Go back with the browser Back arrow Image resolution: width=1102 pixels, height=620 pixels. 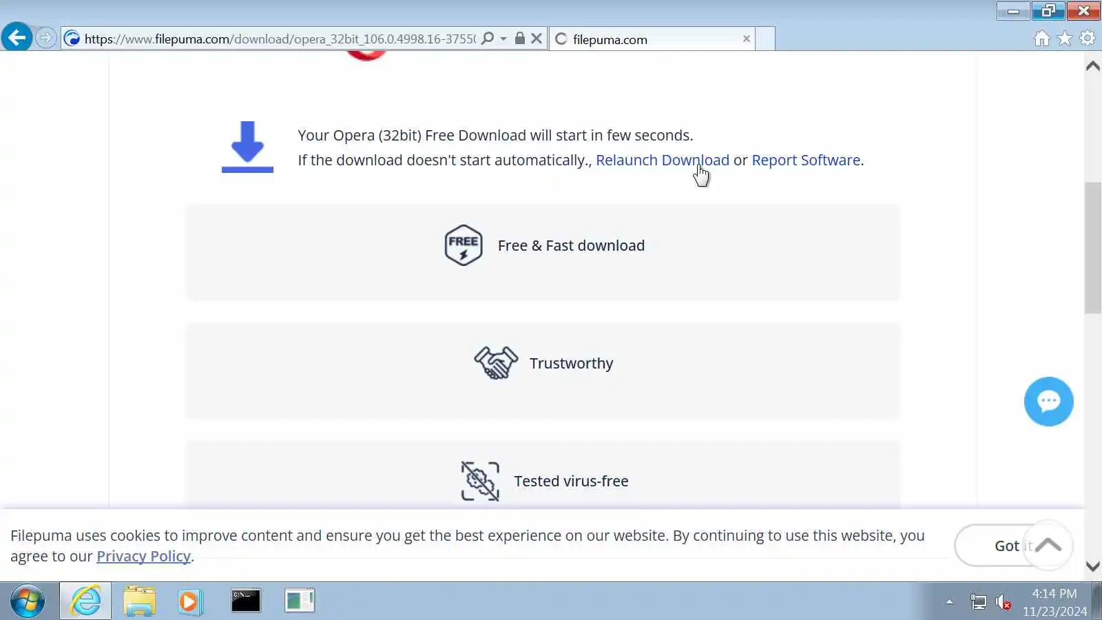pyautogui.click(x=17, y=37)
